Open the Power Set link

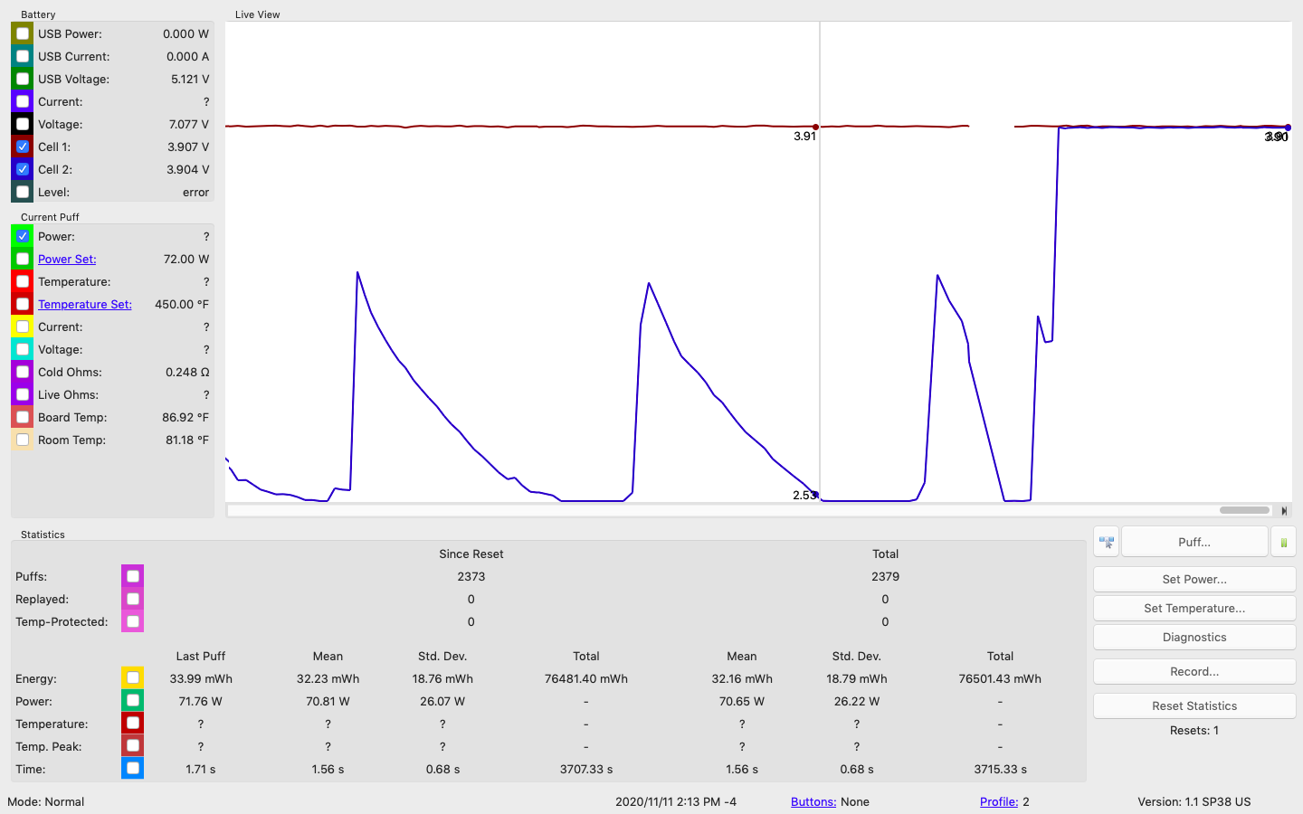pyautogui.click(x=67, y=259)
